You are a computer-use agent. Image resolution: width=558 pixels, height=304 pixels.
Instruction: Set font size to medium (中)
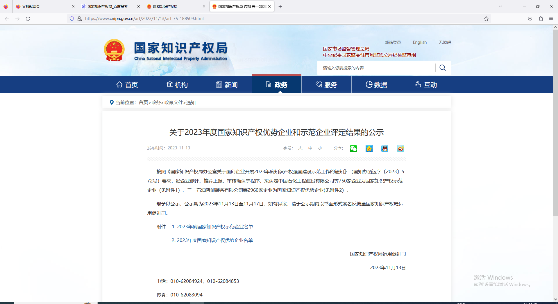310,148
